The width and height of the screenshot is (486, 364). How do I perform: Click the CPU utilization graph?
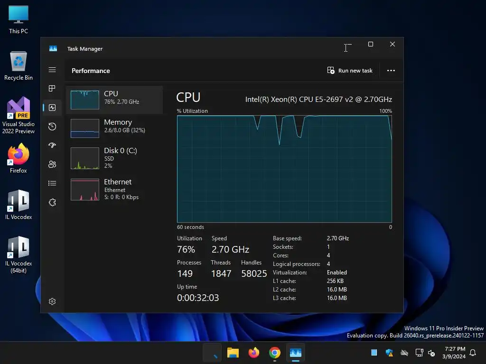[284, 169]
